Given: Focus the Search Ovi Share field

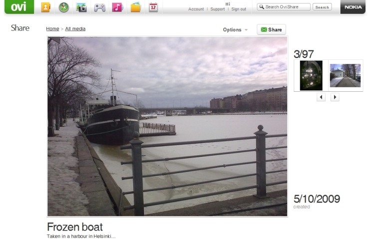Looking at the screenshot, I should 284,7.
